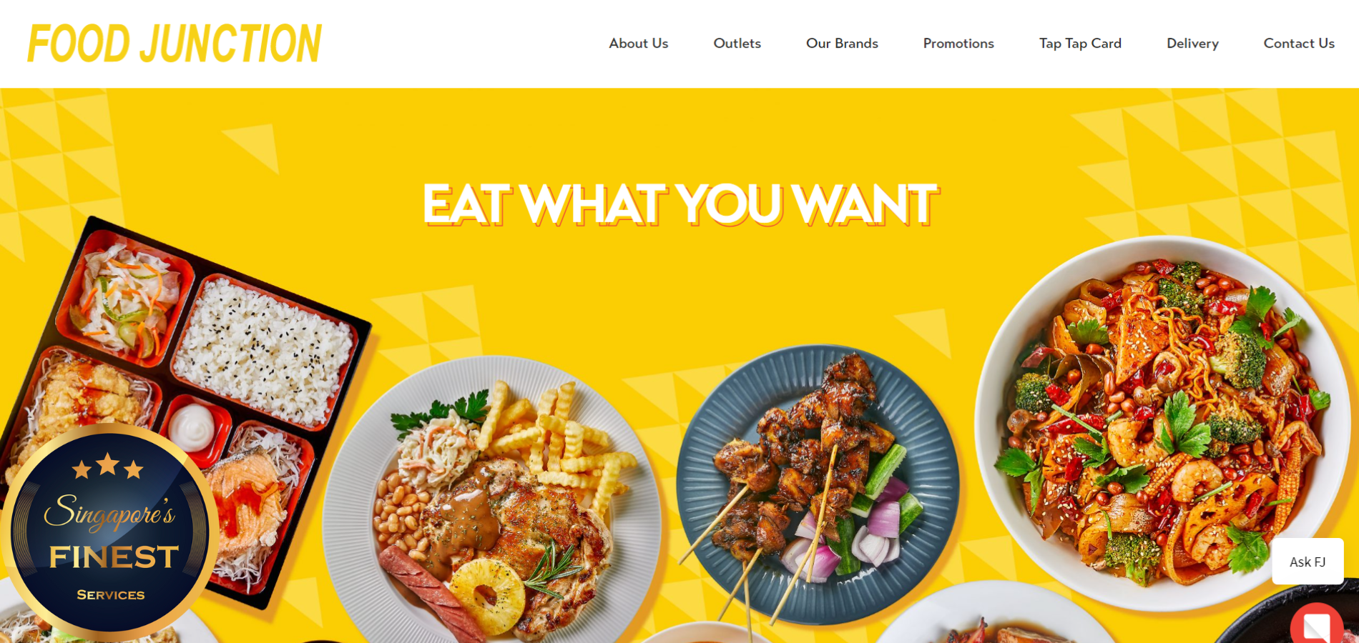This screenshot has height=643, width=1359.
Task: Click the three gold stars on badge
Action: tap(108, 466)
